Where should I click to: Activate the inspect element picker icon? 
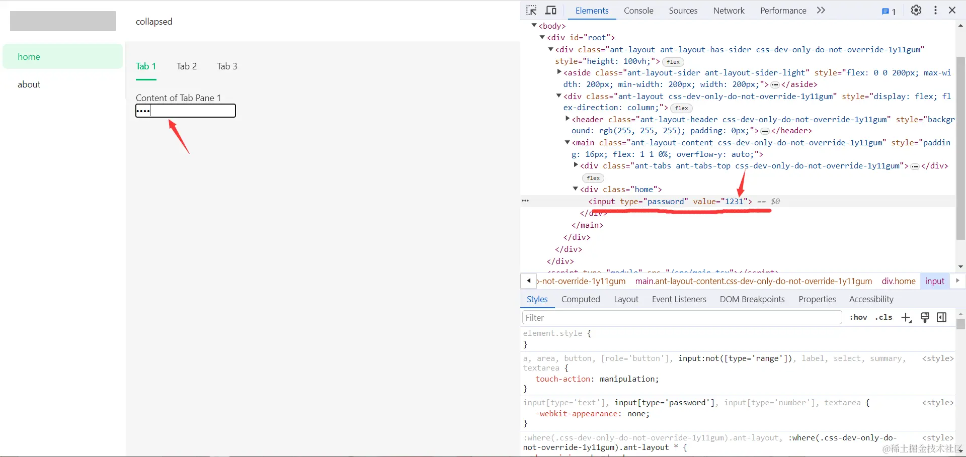point(531,11)
